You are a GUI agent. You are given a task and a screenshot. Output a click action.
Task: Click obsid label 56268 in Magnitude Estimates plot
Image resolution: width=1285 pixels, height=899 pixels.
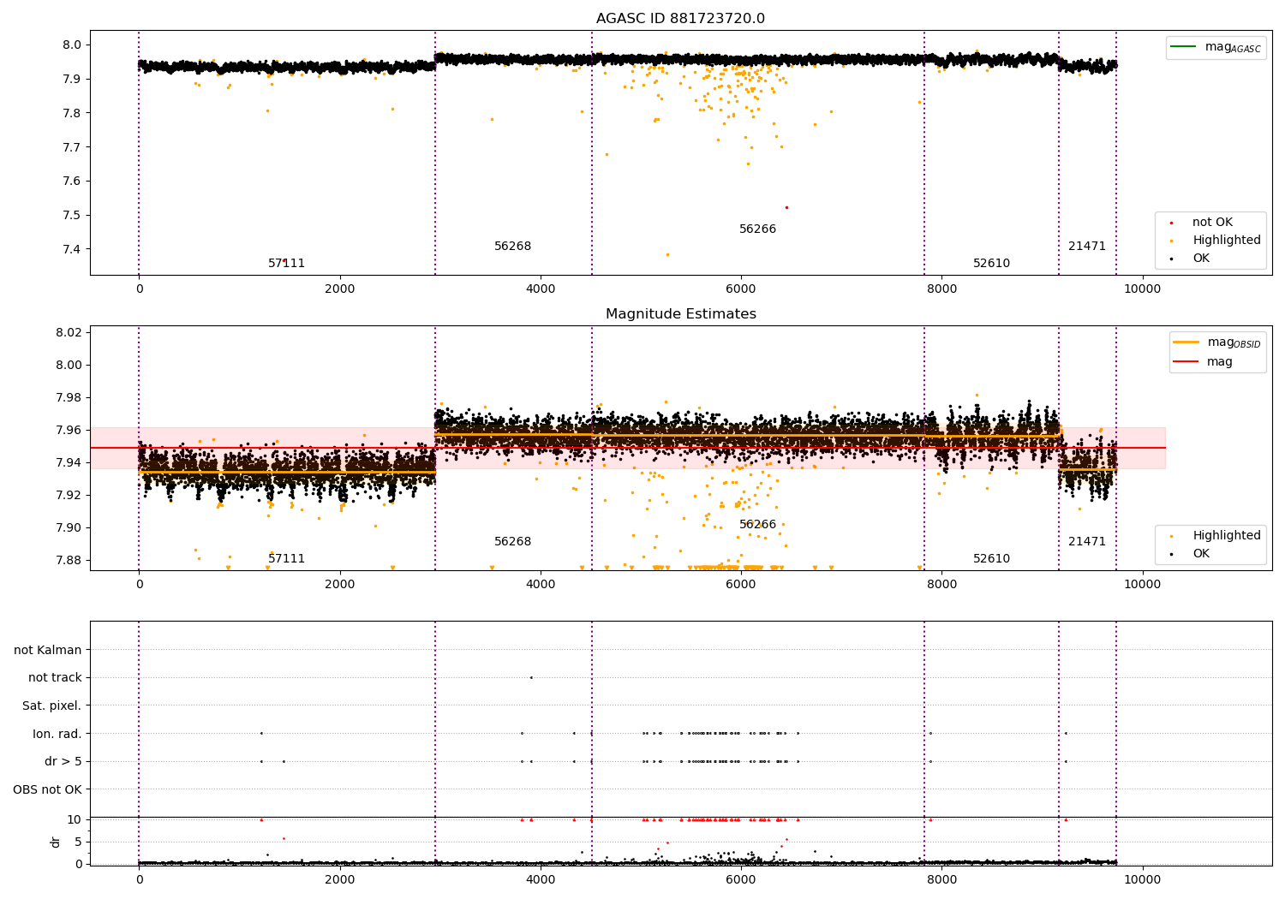tap(512, 542)
